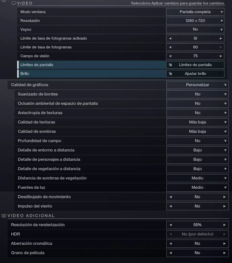Decrease Límite de tasa de fotogramas left arrow
Viewport: 232px width, 263px height.
click(170, 47)
